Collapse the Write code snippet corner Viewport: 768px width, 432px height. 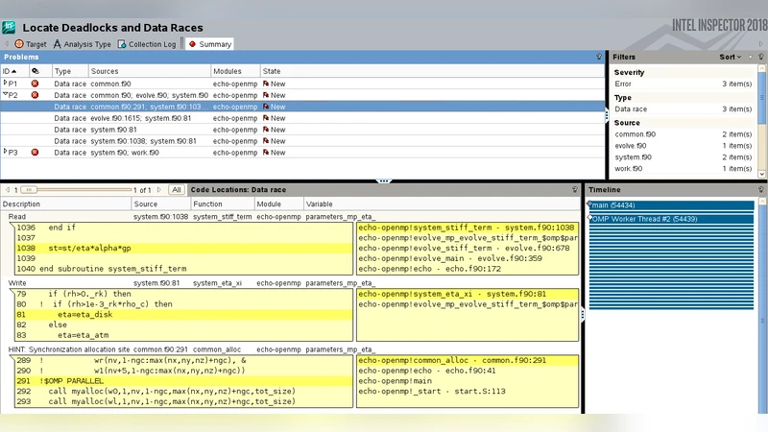tap(12, 292)
